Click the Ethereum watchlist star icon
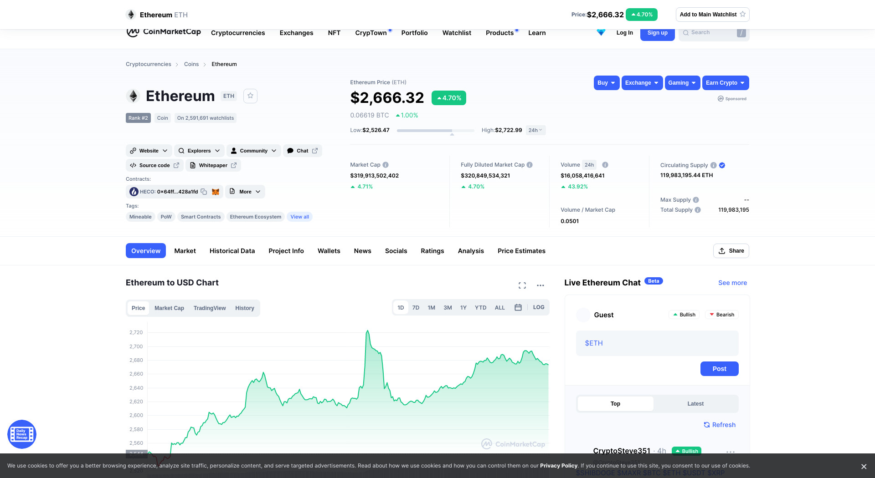 (x=250, y=96)
